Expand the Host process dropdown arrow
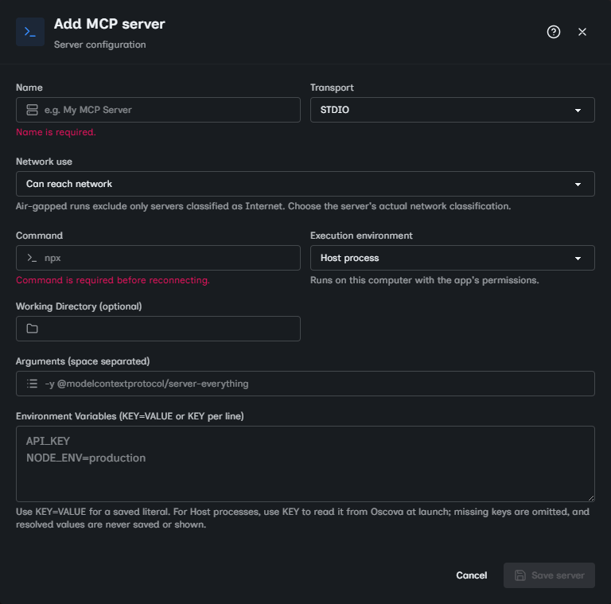The image size is (611, 604). pyautogui.click(x=578, y=259)
